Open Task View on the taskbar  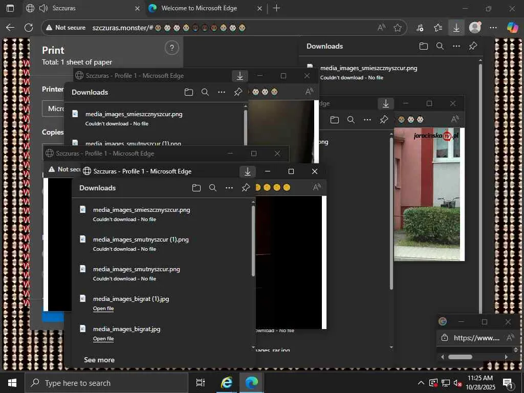(x=201, y=383)
